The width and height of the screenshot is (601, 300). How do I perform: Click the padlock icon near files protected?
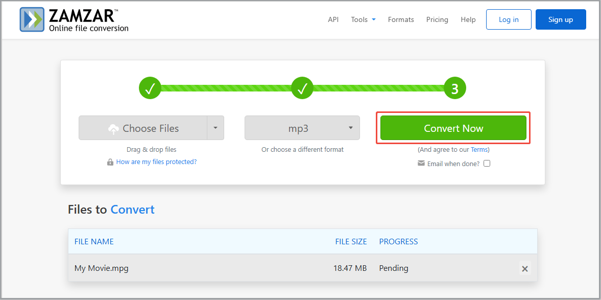110,163
